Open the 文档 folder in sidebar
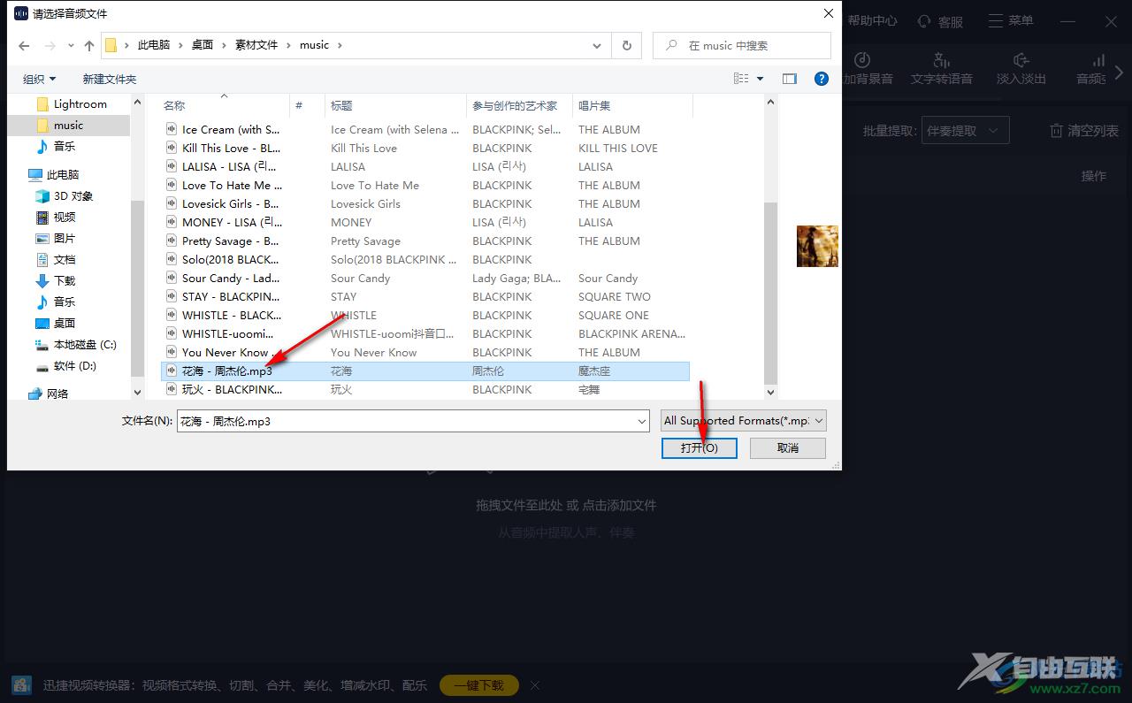 (x=56, y=260)
